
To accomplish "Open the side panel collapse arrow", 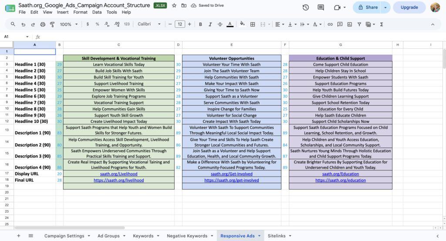I will (x=437, y=236).
